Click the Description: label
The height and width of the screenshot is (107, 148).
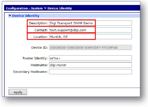coord(38,23)
